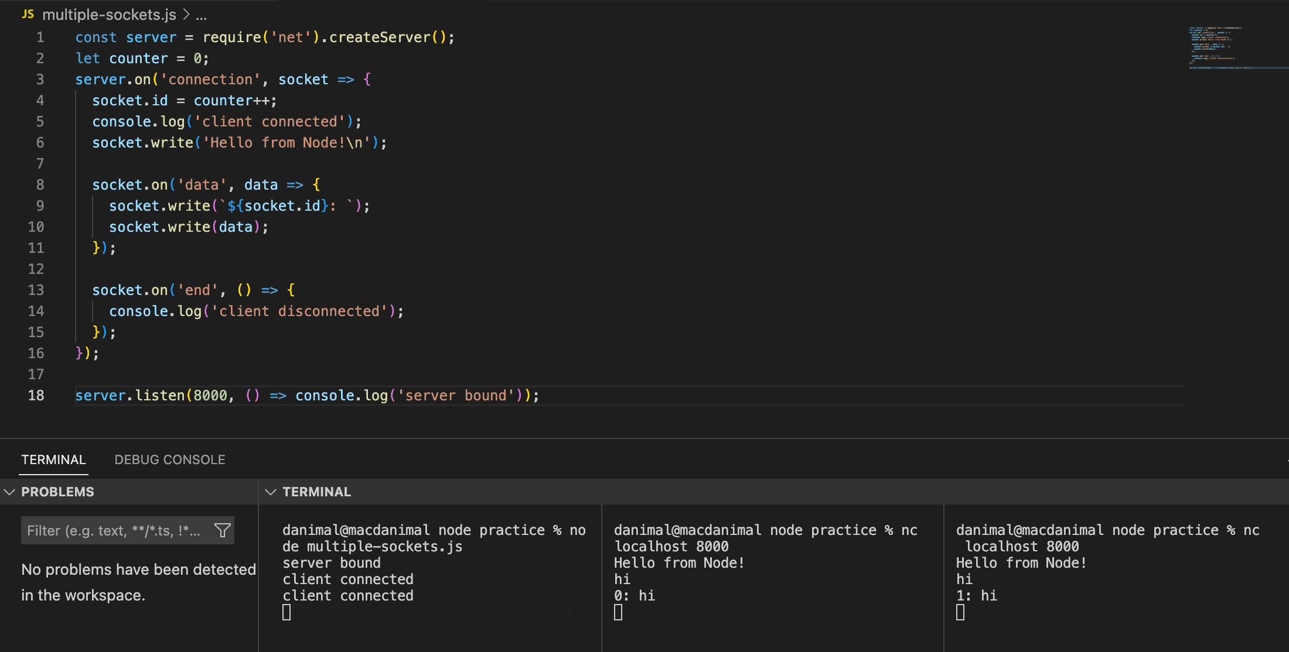Focus the problems Filter input field
Screen dimensions: 1289x652
point(128,530)
